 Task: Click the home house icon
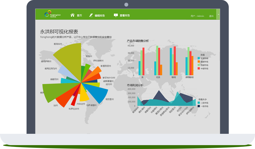click(72, 15)
